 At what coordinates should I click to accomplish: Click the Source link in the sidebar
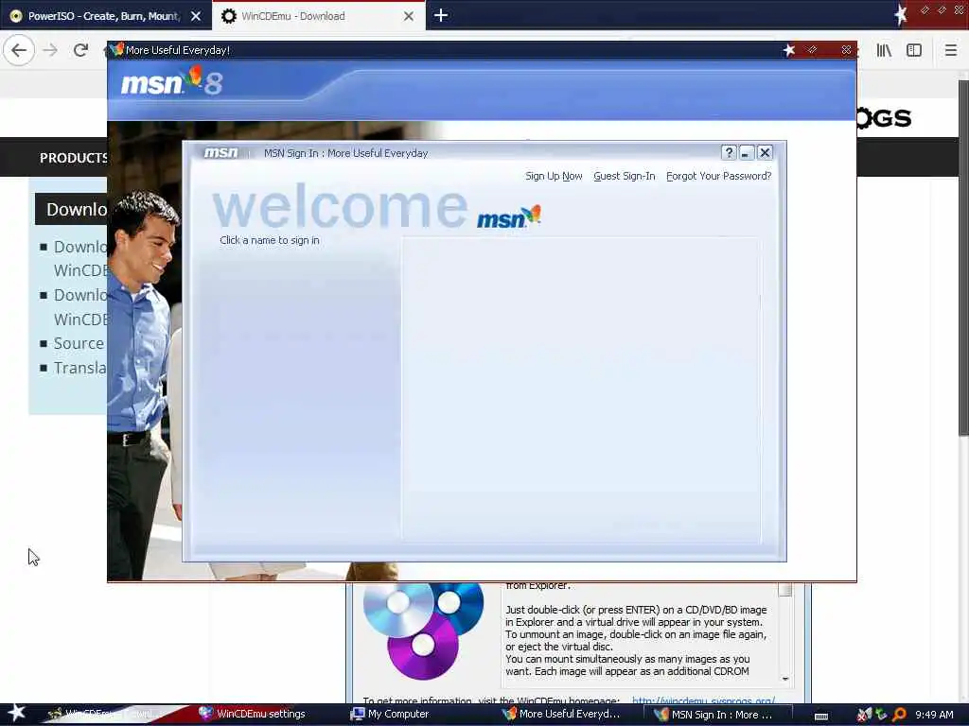[79, 343]
